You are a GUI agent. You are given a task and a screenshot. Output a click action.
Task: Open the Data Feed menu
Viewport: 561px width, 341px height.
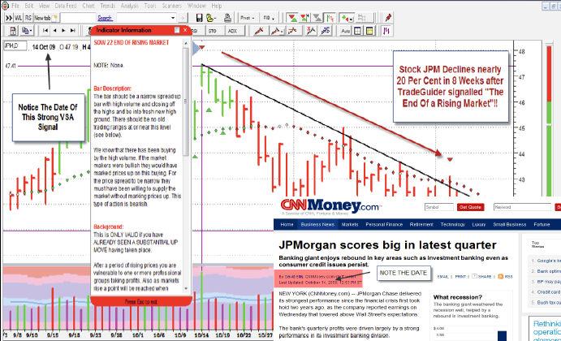(66, 6)
